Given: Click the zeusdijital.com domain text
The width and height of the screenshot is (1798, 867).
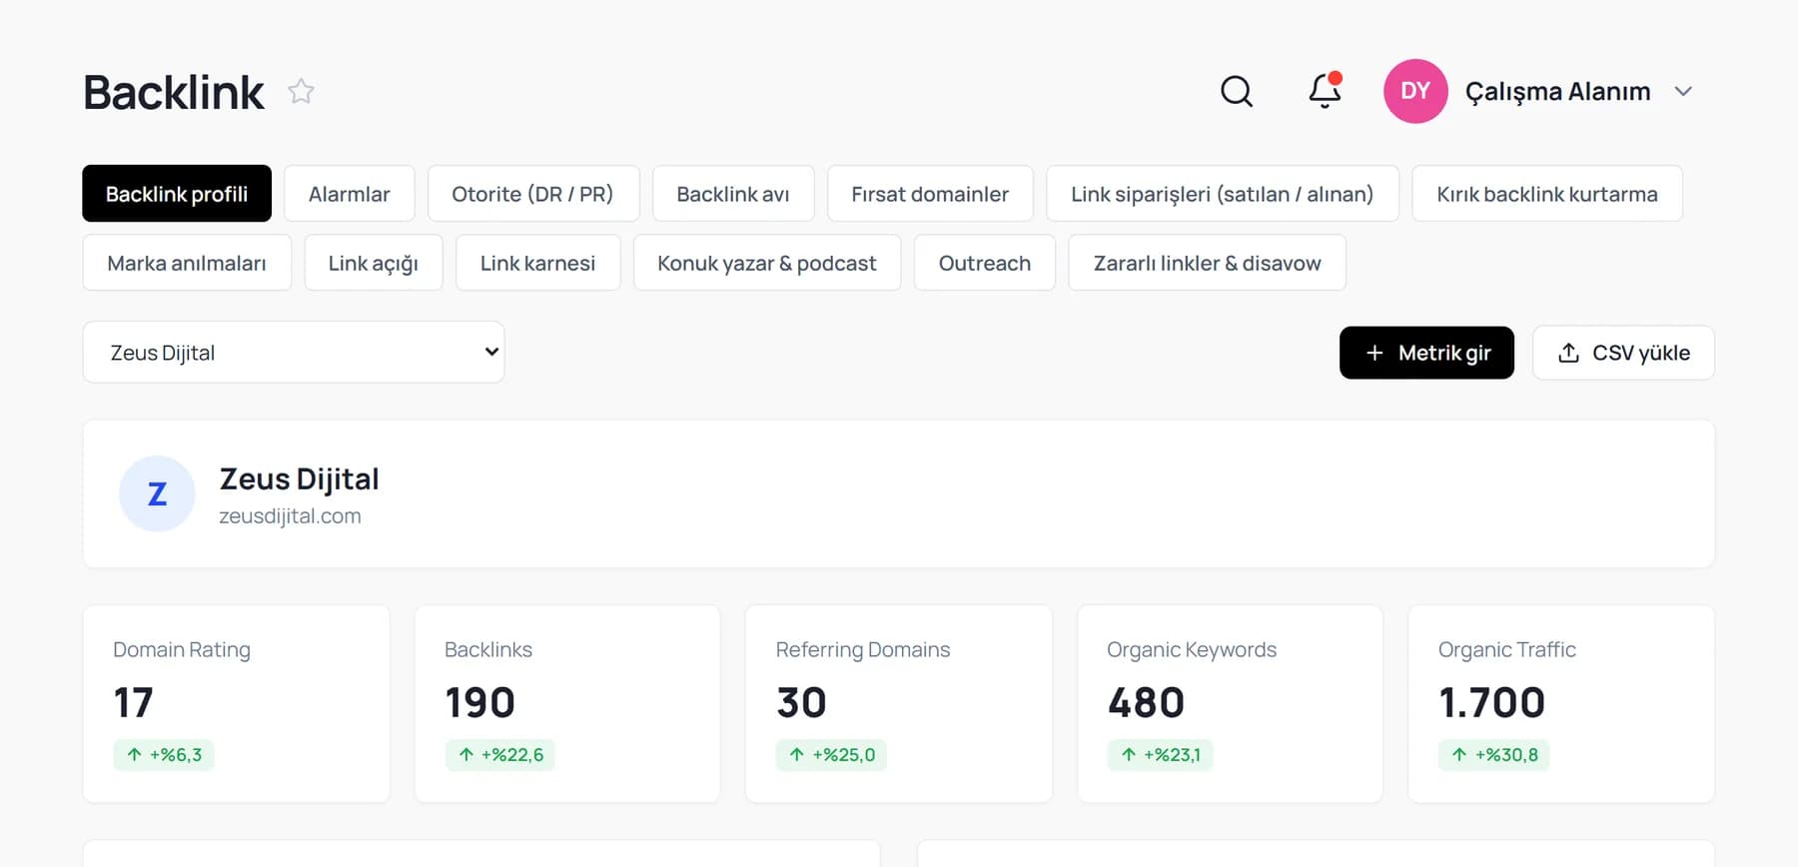Looking at the screenshot, I should (291, 516).
